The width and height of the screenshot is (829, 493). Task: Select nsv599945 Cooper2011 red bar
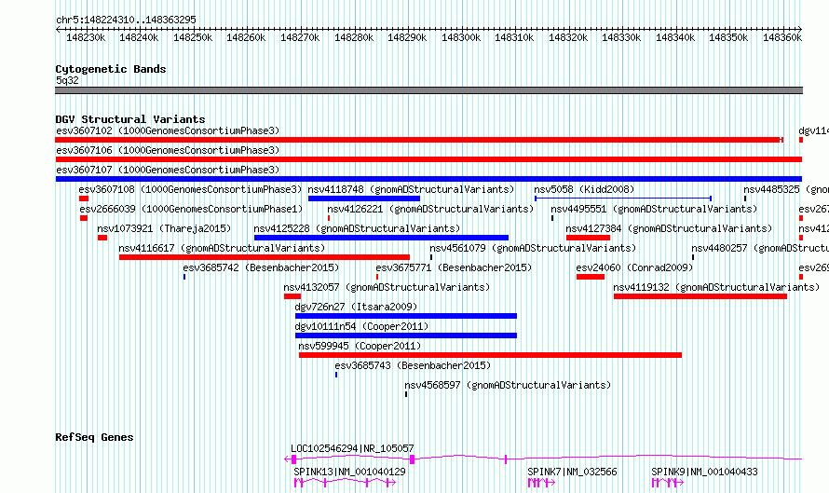[x=490, y=355]
